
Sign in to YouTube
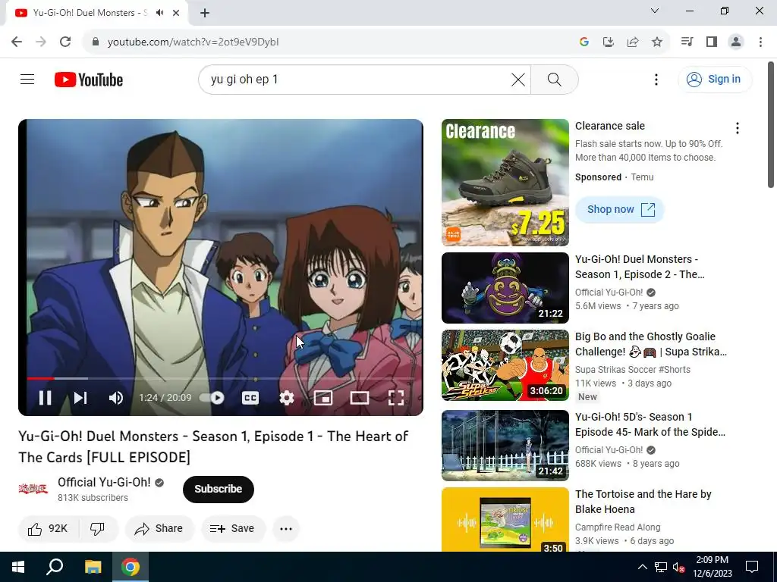(x=715, y=79)
